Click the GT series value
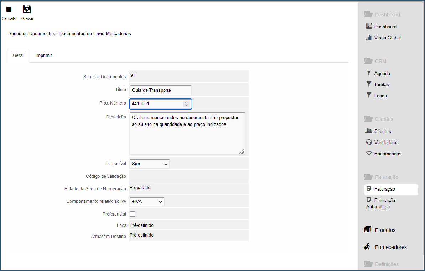The height and width of the screenshot is (271, 425). click(133, 75)
